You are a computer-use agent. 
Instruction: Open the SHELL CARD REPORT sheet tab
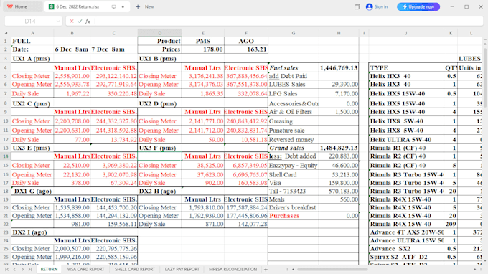pos(135,269)
